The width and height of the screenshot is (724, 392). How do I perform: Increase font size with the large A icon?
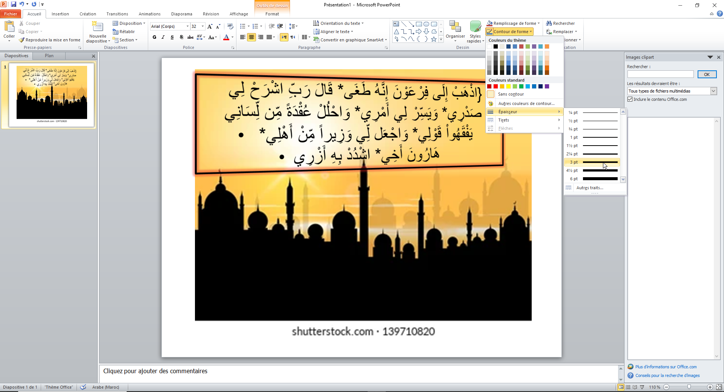[210, 26]
